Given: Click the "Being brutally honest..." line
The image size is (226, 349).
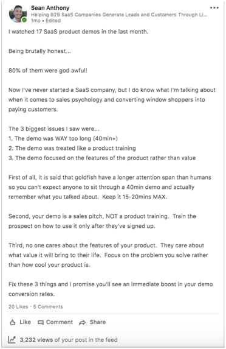Looking at the screenshot, I should (x=39, y=51).
